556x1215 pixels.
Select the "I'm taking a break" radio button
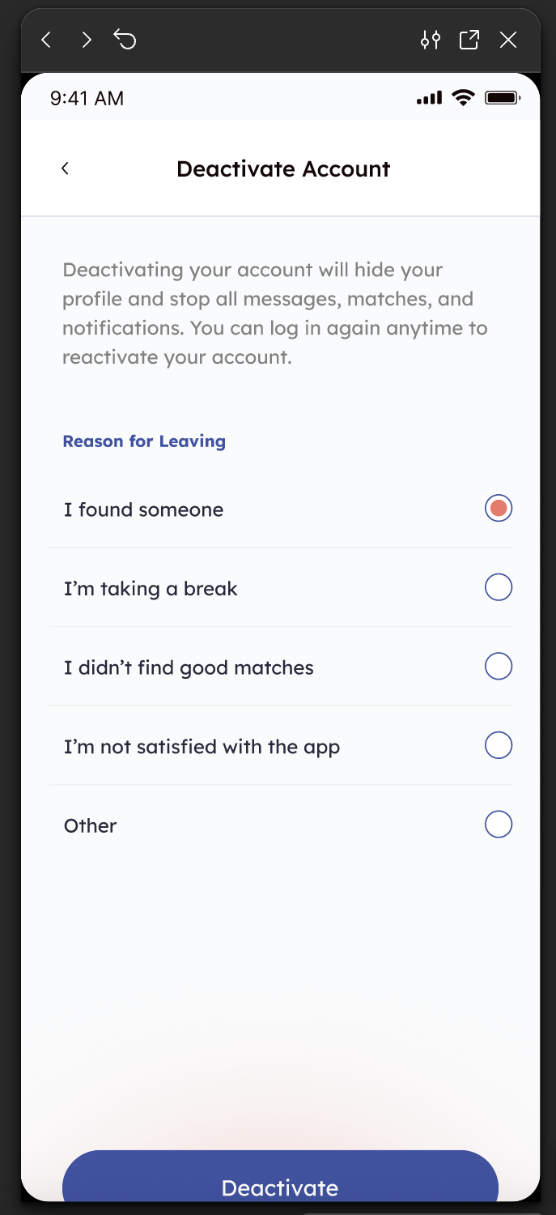[499, 587]
